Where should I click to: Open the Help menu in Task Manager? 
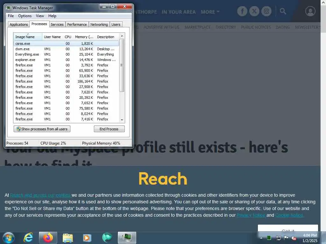click(52, 16)
